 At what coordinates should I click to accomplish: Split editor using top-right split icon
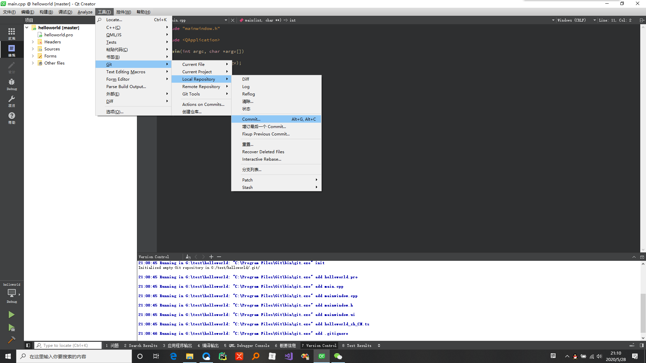pos(642,20)
